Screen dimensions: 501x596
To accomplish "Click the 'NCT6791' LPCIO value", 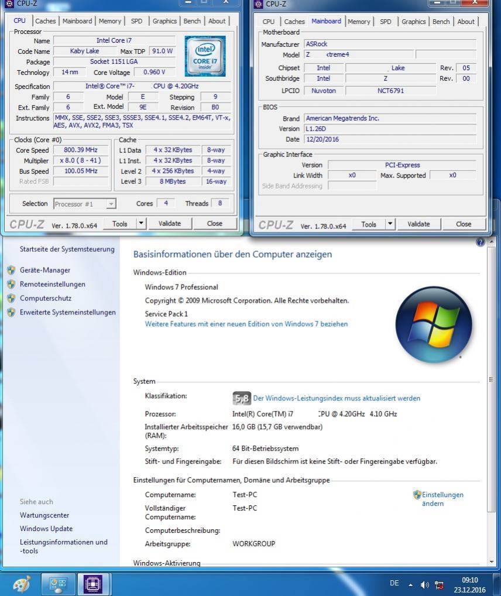I will 390,91.
